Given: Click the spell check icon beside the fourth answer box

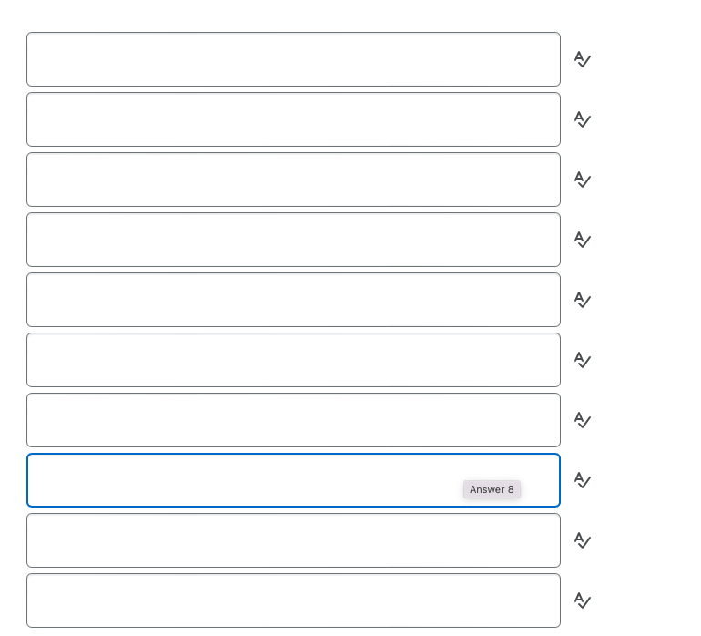Looking at the screenshot, I should point(583,240).
